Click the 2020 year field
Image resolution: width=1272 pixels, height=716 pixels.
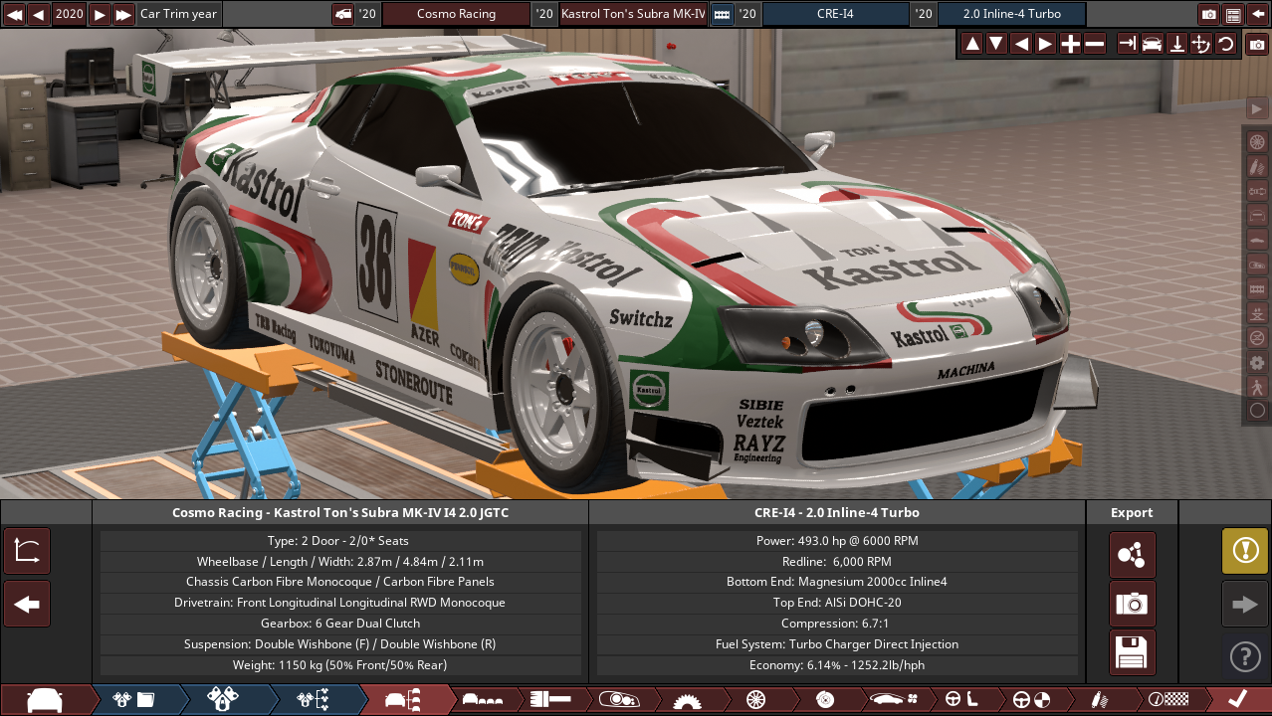click(x=70, y=14)
